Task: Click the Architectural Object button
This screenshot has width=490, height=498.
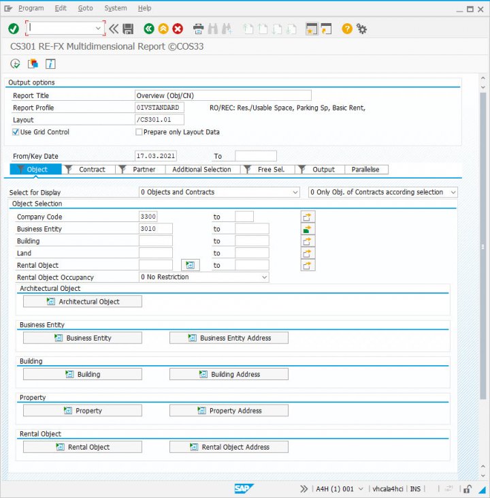Action: 82,302
